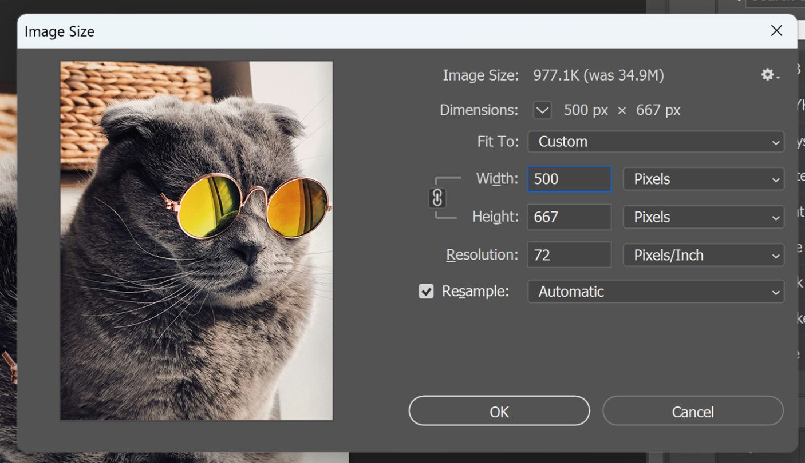This screenshot has height=463, width=805.
Task: Uncheck the Resample checkbox
Action: pos(426,292)
